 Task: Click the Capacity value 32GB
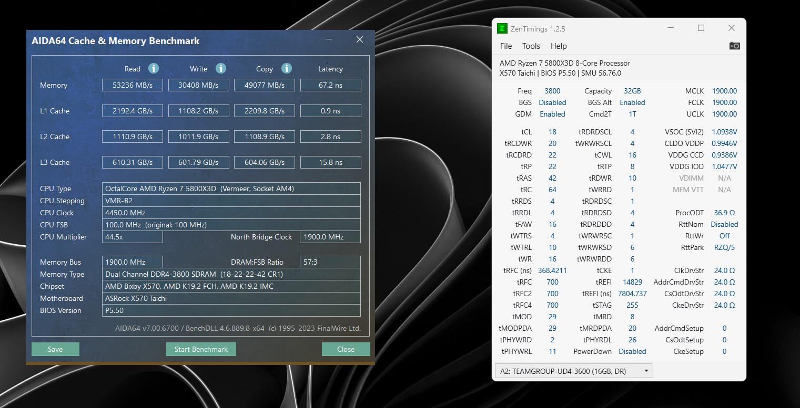coord(632,91)
